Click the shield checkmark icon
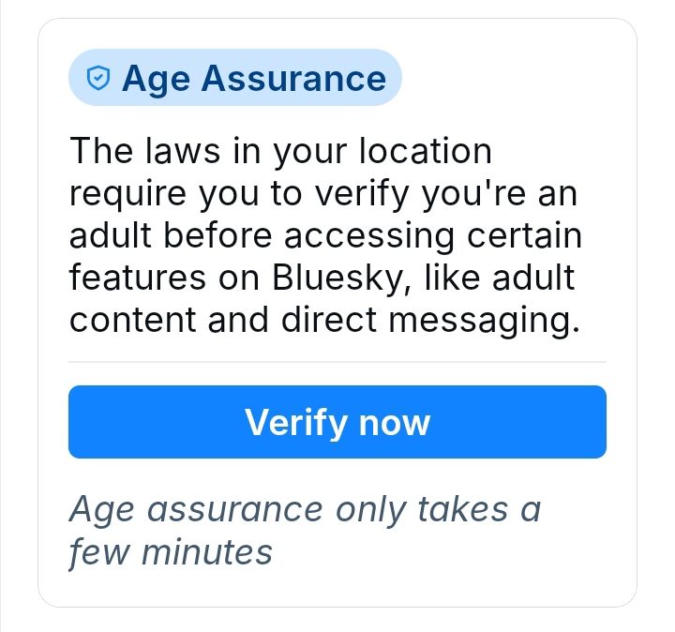This screenshot has width=675, height=632. pos(97,78)
